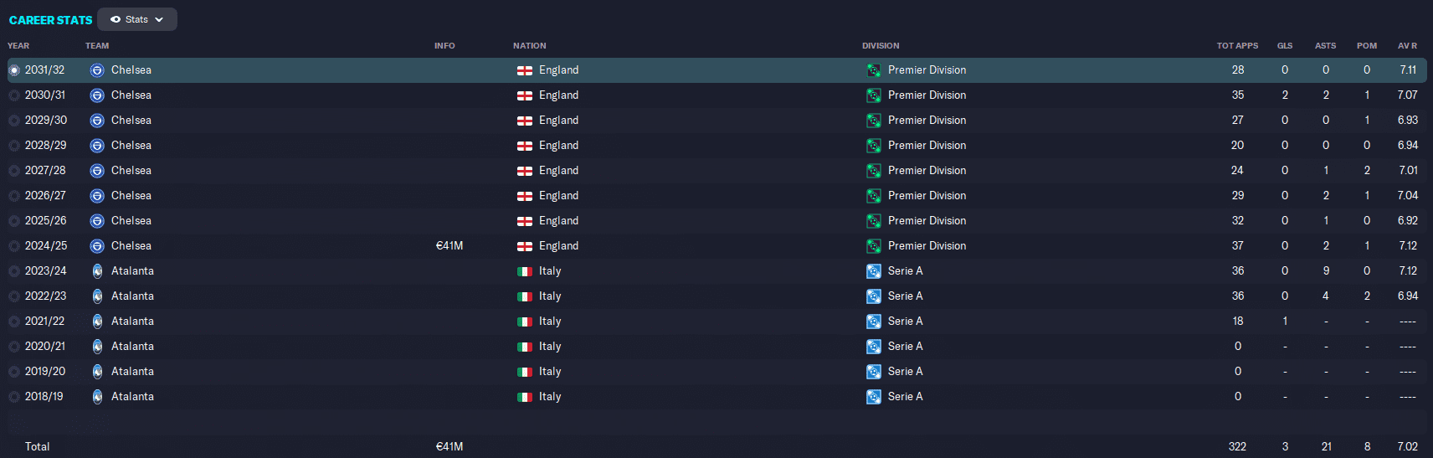Click the Premier Division link in the 2027/28 row
1433x458 pixels.
click(927, 171)
